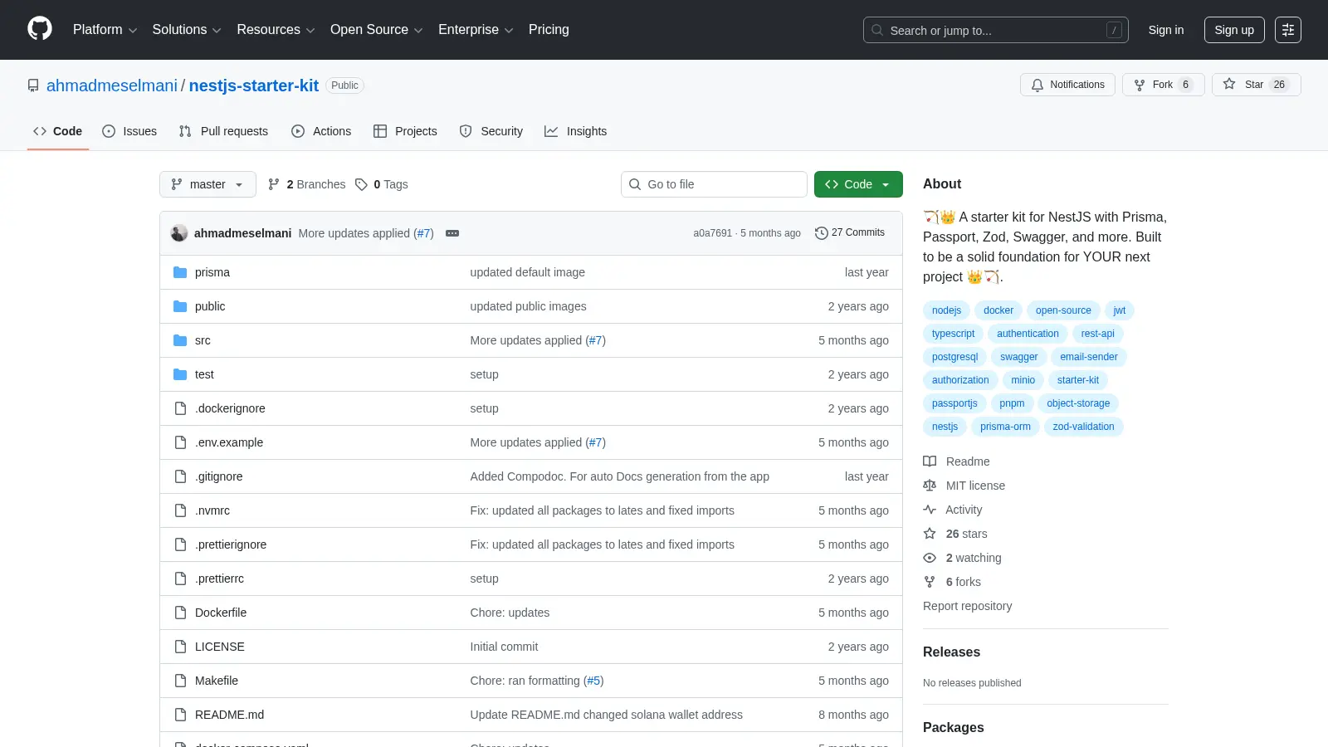Viewport: 1328px width, 747px height.
Task: Click the Sign up button
Action: coord(1234,30)
